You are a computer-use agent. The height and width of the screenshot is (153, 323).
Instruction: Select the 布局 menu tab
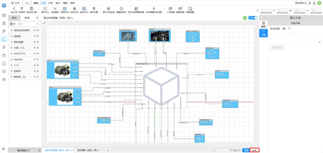43,3
